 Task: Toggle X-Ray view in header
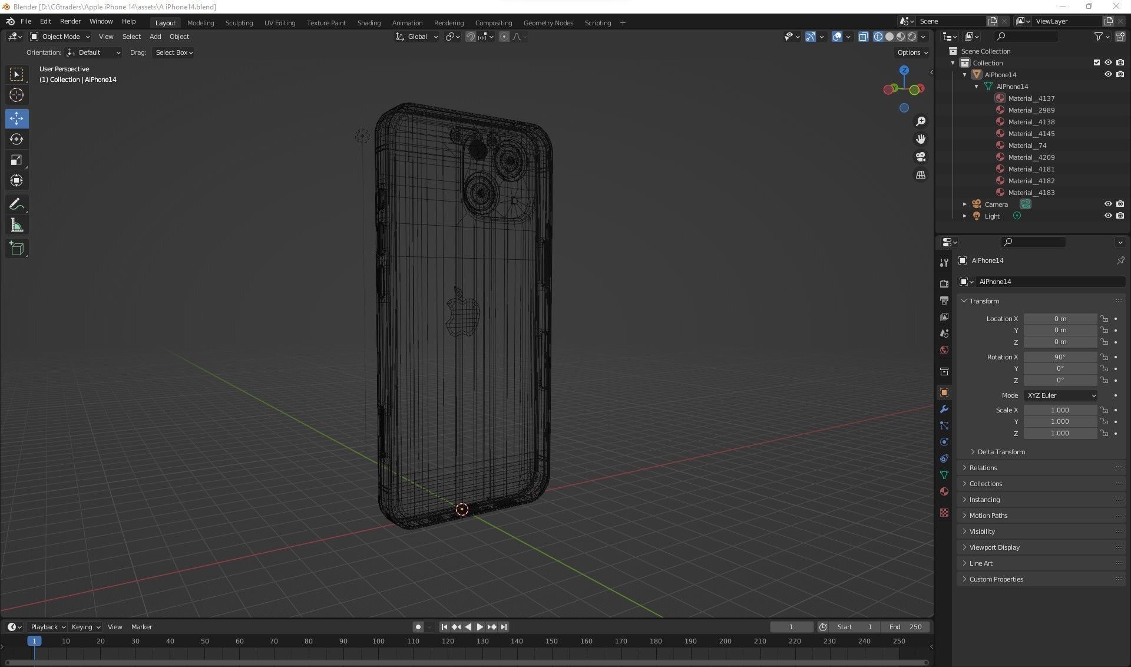(863, 37)
